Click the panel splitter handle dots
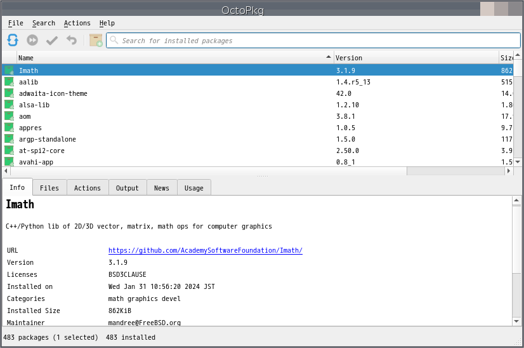The image size is (524, 348). click(x=263, y=176)
